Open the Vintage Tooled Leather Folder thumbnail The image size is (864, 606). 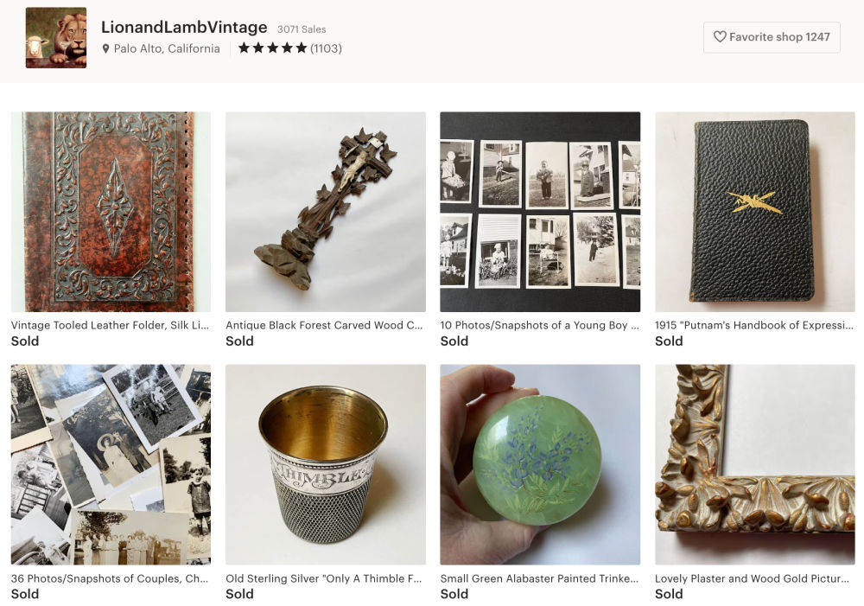point(111,211)
